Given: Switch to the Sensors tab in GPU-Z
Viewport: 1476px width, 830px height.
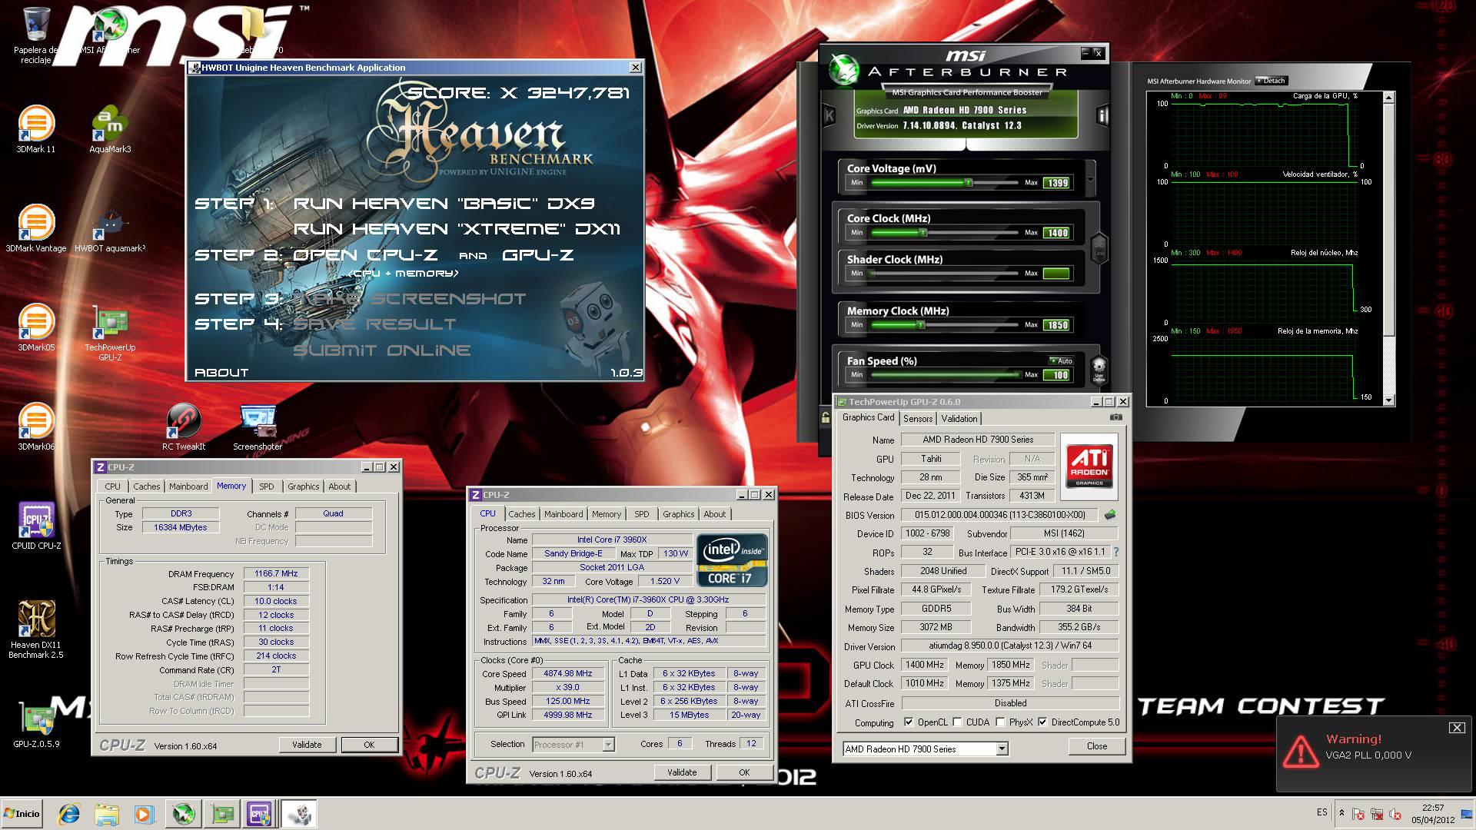Looking at the screenshot, I should pos(918,419).
